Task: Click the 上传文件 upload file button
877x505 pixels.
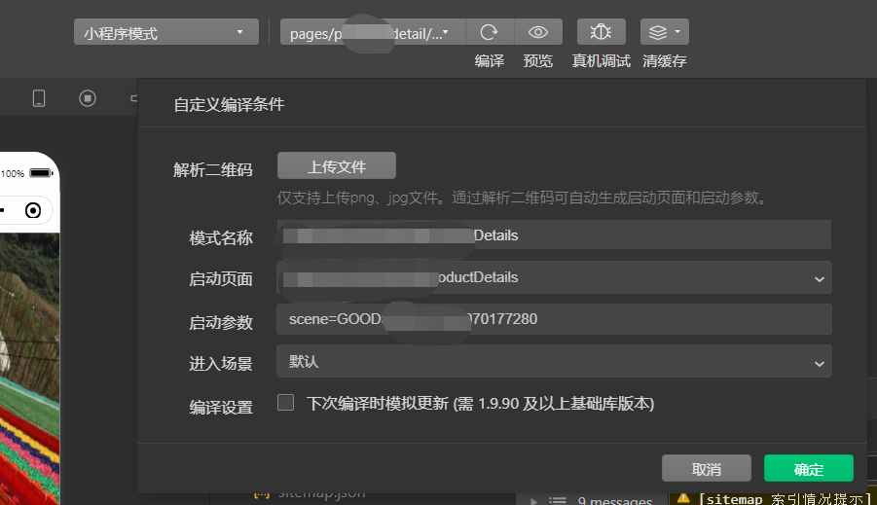Action: 337,166
